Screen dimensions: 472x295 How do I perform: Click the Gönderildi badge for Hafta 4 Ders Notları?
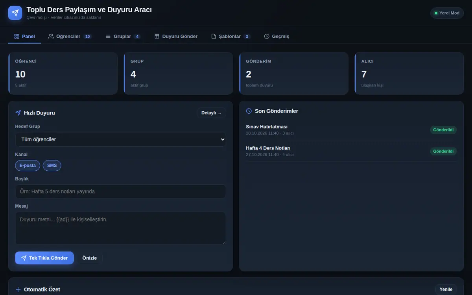pyautogui.click(x=443, y=151)
